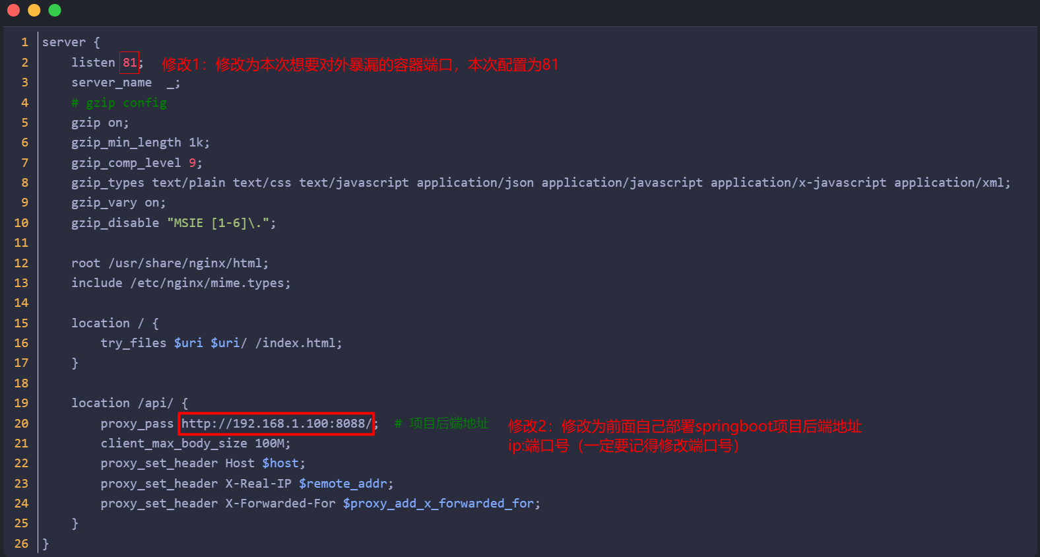Click the closing brace on line 26
This screenshot has height=557, width=1040.
pyautogui.click(x=46, y=544)
